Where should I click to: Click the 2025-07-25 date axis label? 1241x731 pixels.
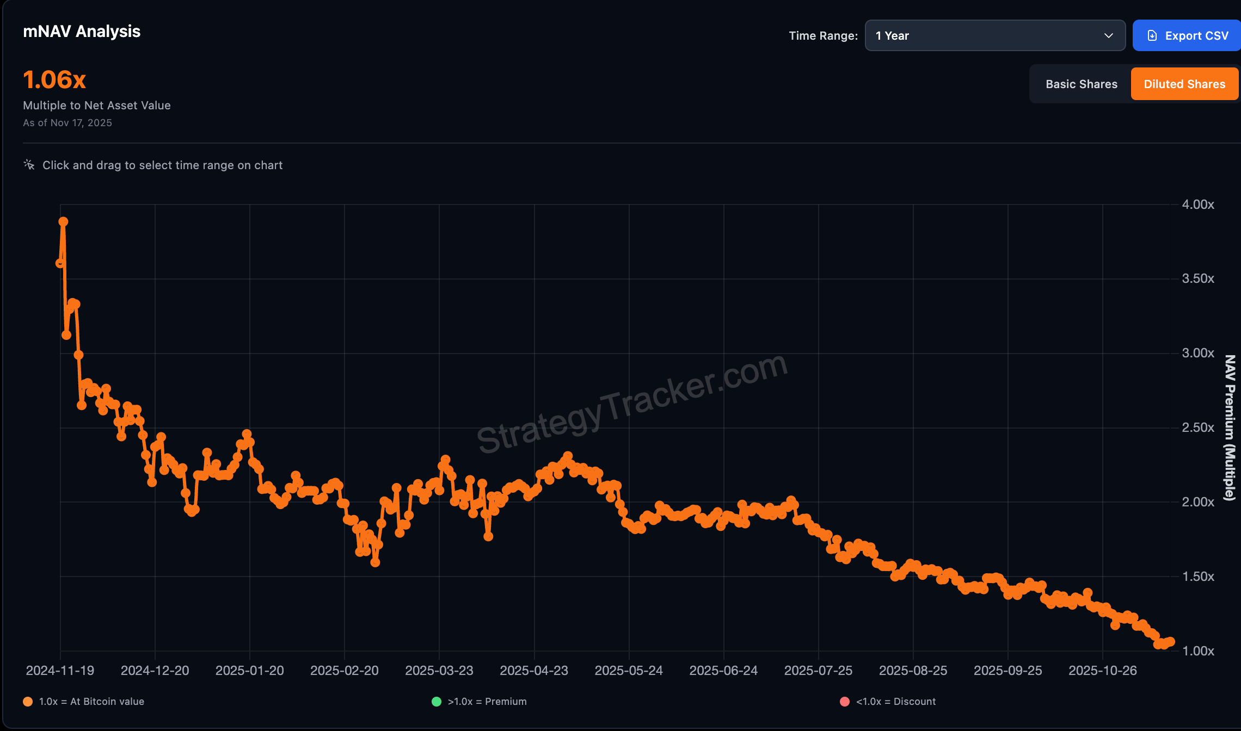(x=819, y=670)
